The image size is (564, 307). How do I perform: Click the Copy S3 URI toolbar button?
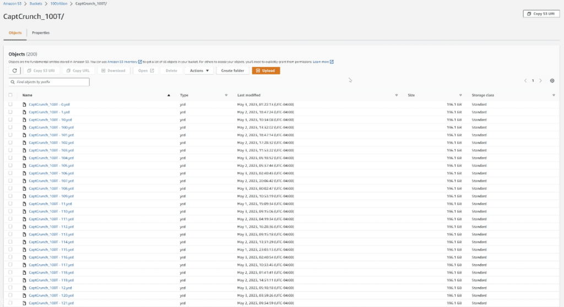(x=41, y=70)
